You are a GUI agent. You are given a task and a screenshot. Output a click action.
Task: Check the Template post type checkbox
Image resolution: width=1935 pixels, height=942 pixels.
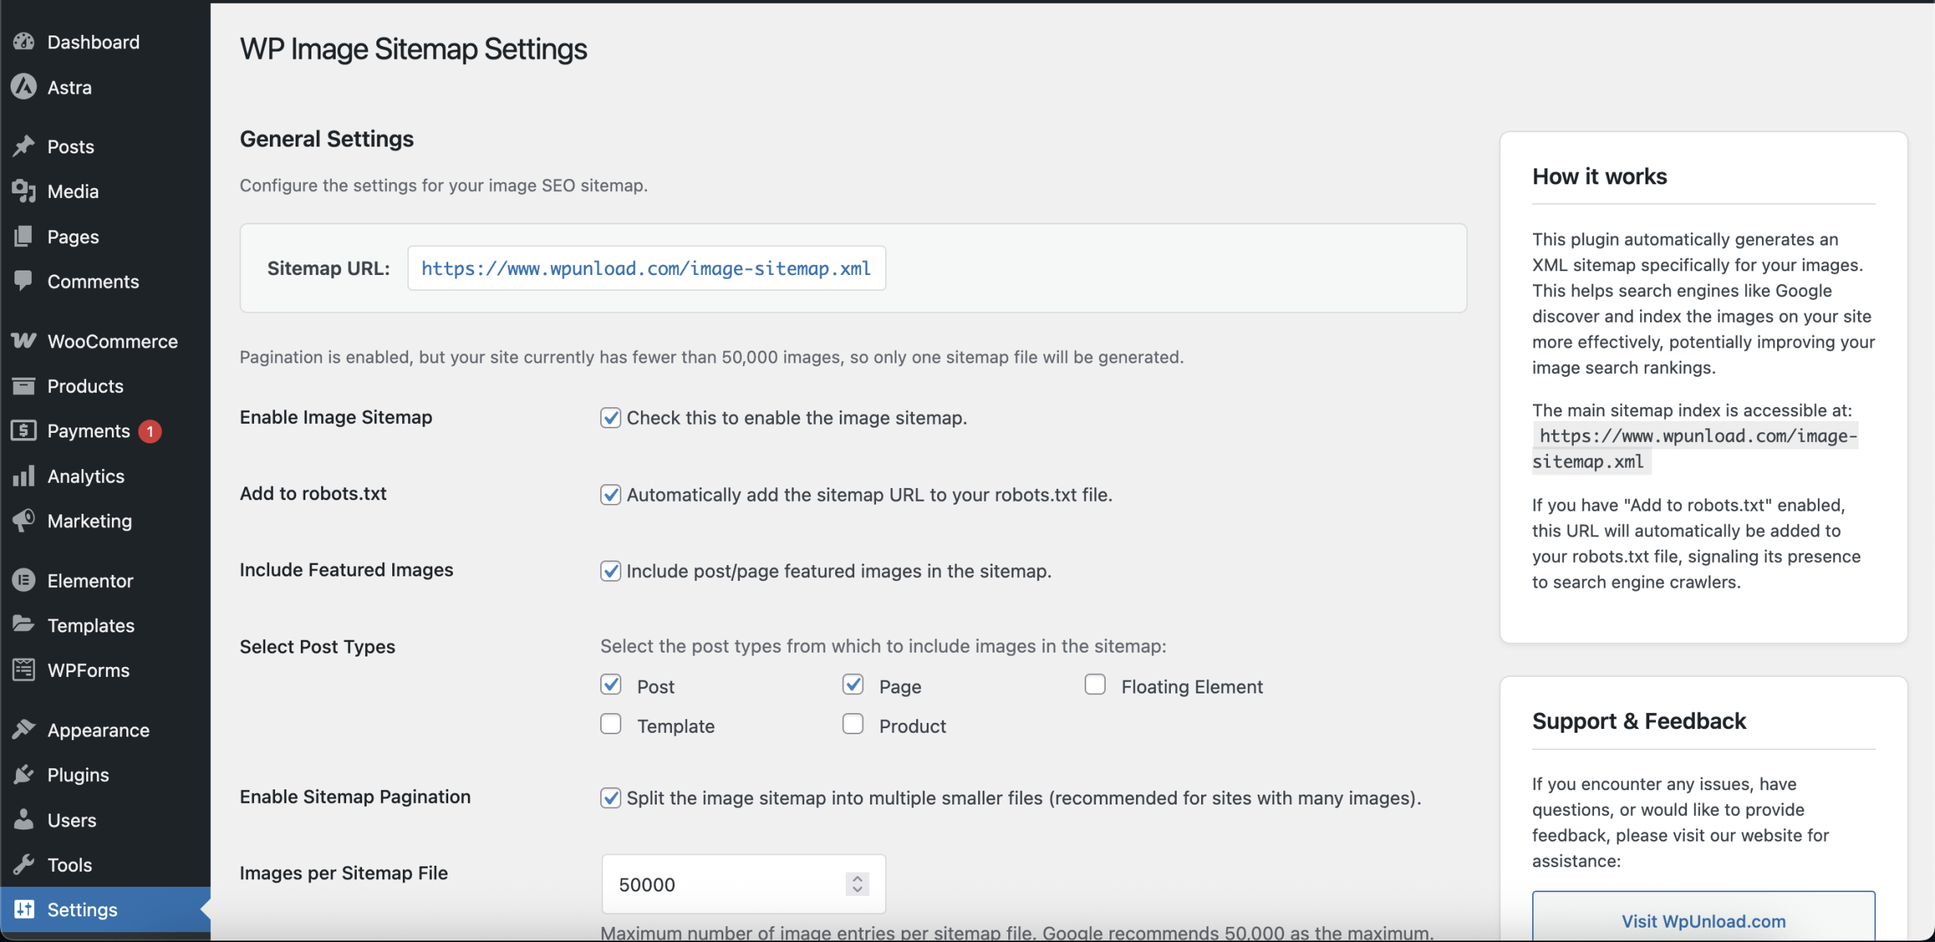[611, 724]
